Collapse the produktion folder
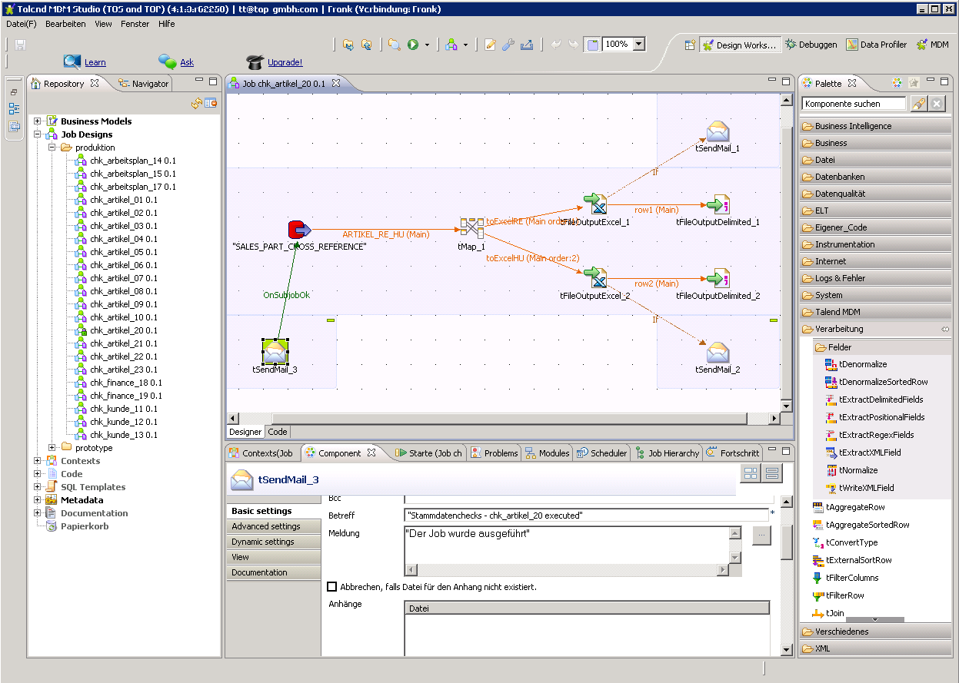 coord(52,147)
